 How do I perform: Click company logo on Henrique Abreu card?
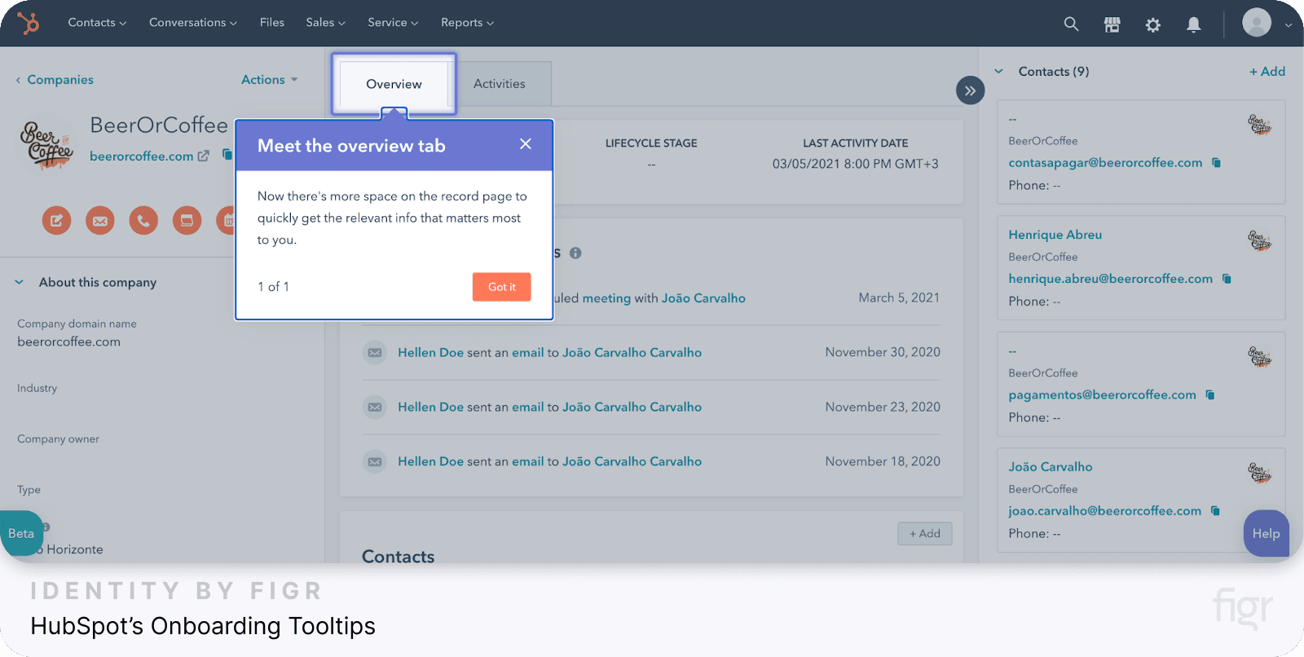[x=1260, y=240]
